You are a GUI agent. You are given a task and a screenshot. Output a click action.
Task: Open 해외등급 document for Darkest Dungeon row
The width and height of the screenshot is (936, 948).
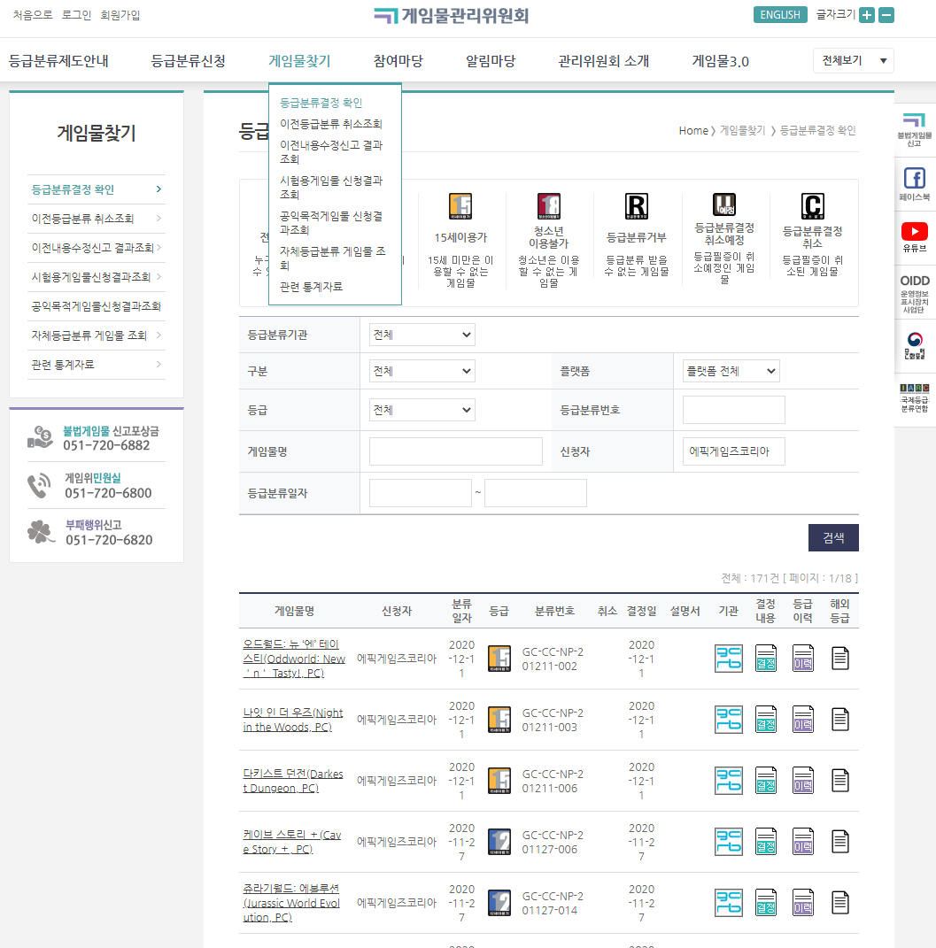pos(839,781)
